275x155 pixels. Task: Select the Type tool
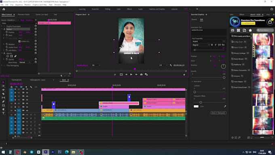click(3, 113)
